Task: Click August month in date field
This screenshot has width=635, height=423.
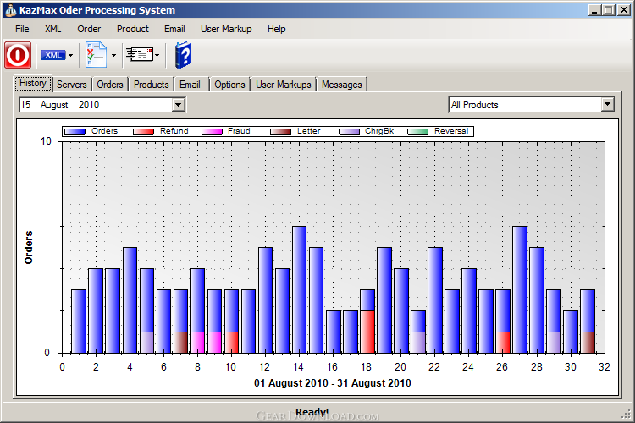Action: [x=54, y=105]
